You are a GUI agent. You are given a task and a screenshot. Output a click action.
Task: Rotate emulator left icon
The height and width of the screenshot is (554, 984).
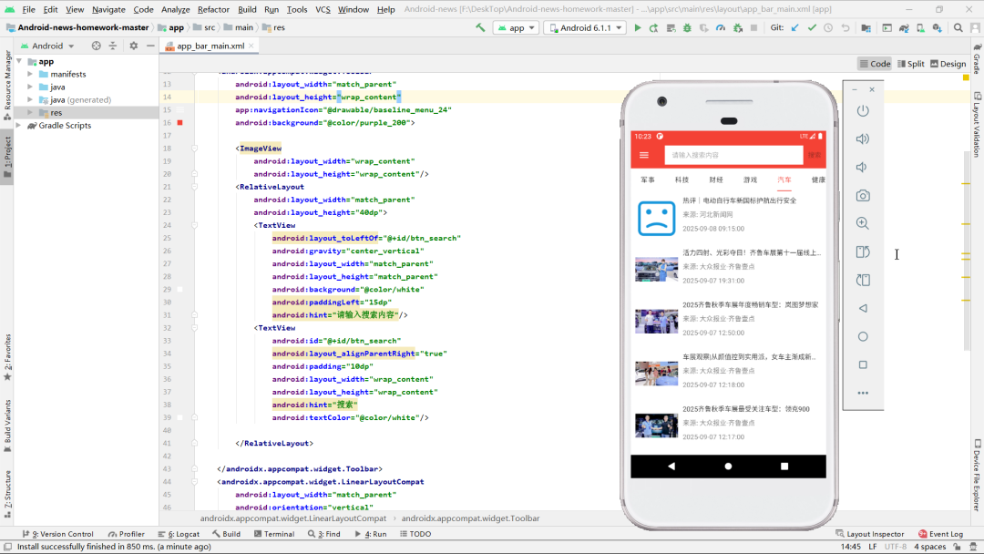point(863,251)
